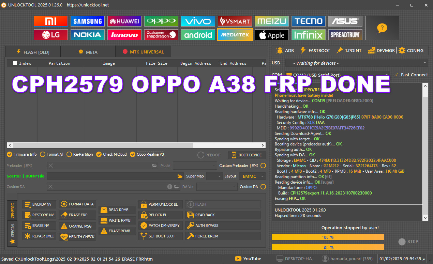This screenshot has width=433, height=264.
Task: Select the Lenovo brand icon
Action: tap(124, 35)
